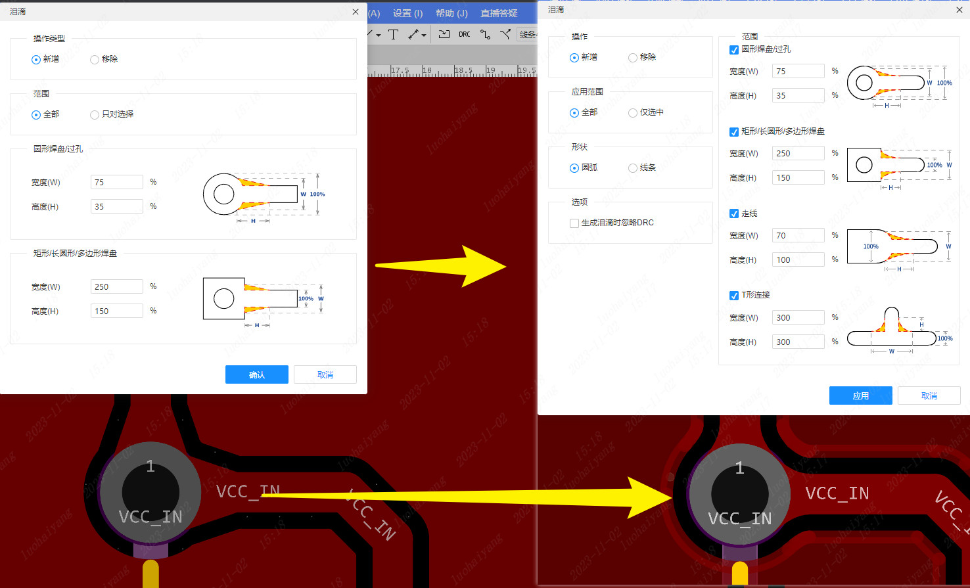Click 应用 button in right dialog
The image size is (970, 588).
pyautogui.click(x=861, y=396)
